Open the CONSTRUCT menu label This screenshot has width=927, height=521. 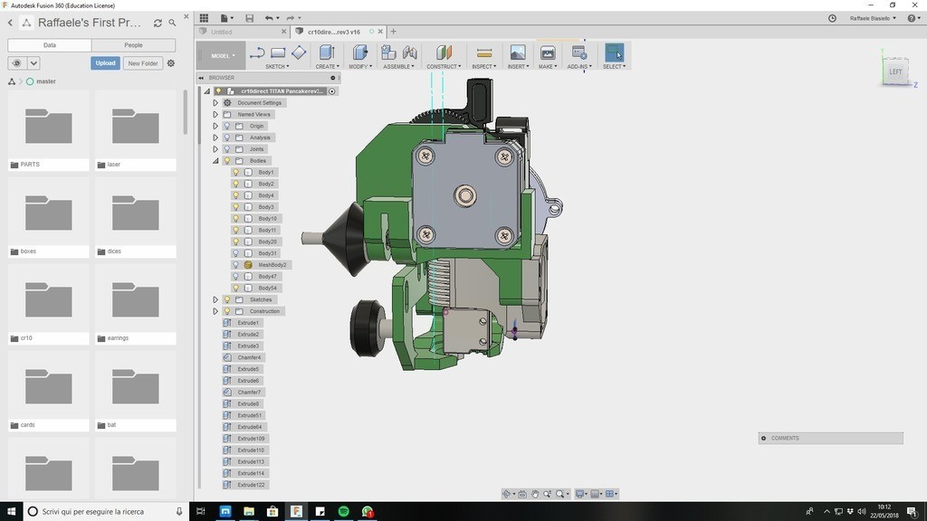444,67
